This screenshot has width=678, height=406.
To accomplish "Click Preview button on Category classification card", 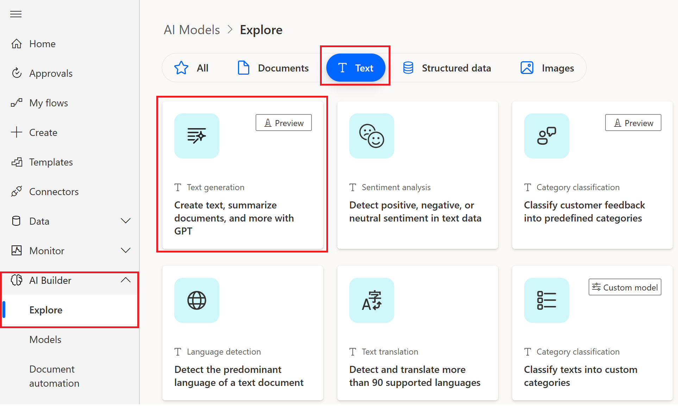I will point(634,123).
